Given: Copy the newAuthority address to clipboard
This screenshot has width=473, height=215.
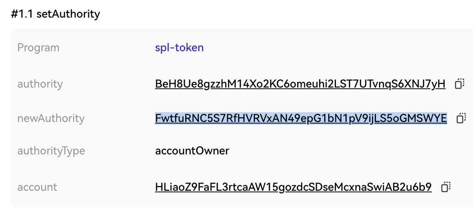Looking at the screenshot, I should tap(461, 118).
